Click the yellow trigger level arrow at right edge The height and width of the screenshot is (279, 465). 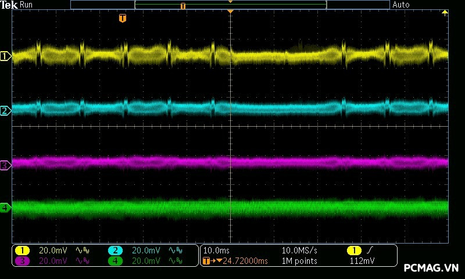[445, 12]
